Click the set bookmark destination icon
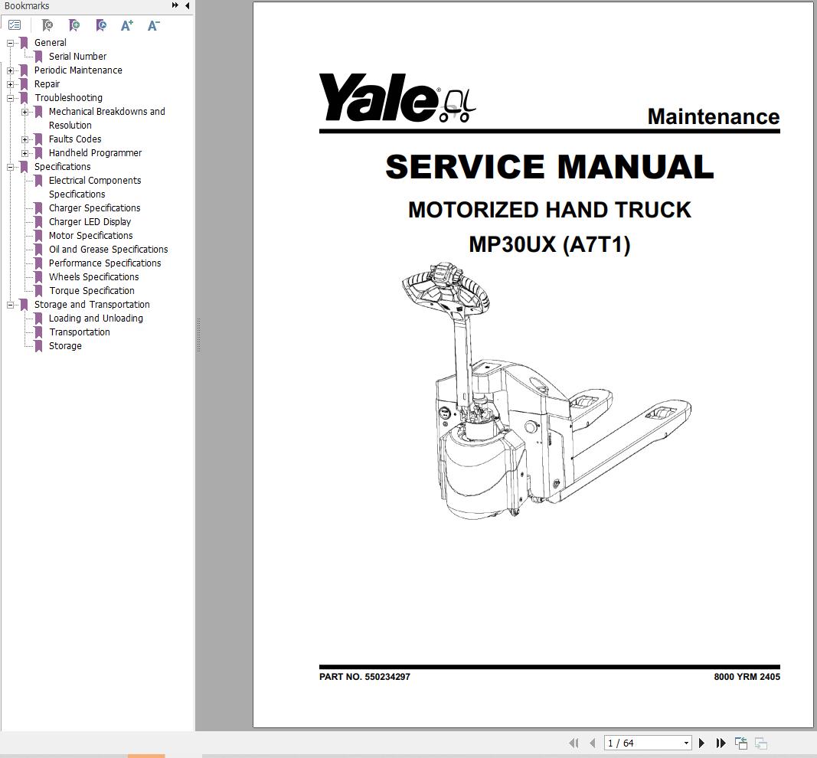This screenshot has width=817, height=758. click(x=102, y=25)
